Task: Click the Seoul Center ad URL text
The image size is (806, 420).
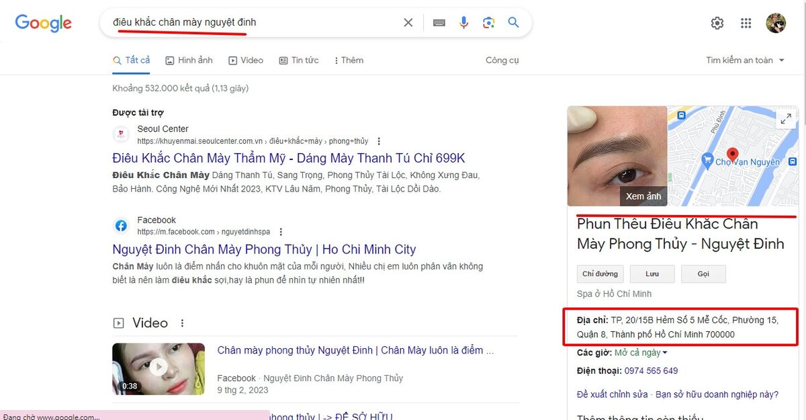Action: click(253, 142)
